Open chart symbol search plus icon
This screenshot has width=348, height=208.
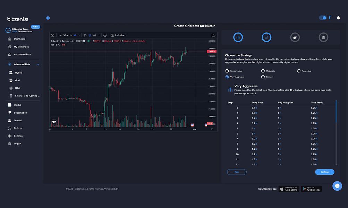pos(53,35)
